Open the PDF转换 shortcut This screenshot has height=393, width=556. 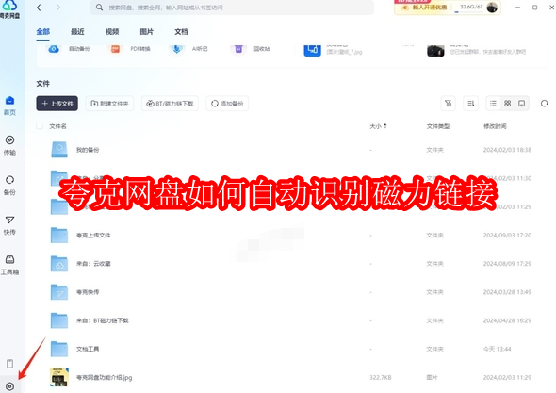click(130, 49)
